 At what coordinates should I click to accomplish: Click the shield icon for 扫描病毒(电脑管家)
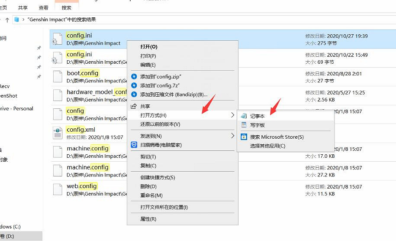click(134, 145)
